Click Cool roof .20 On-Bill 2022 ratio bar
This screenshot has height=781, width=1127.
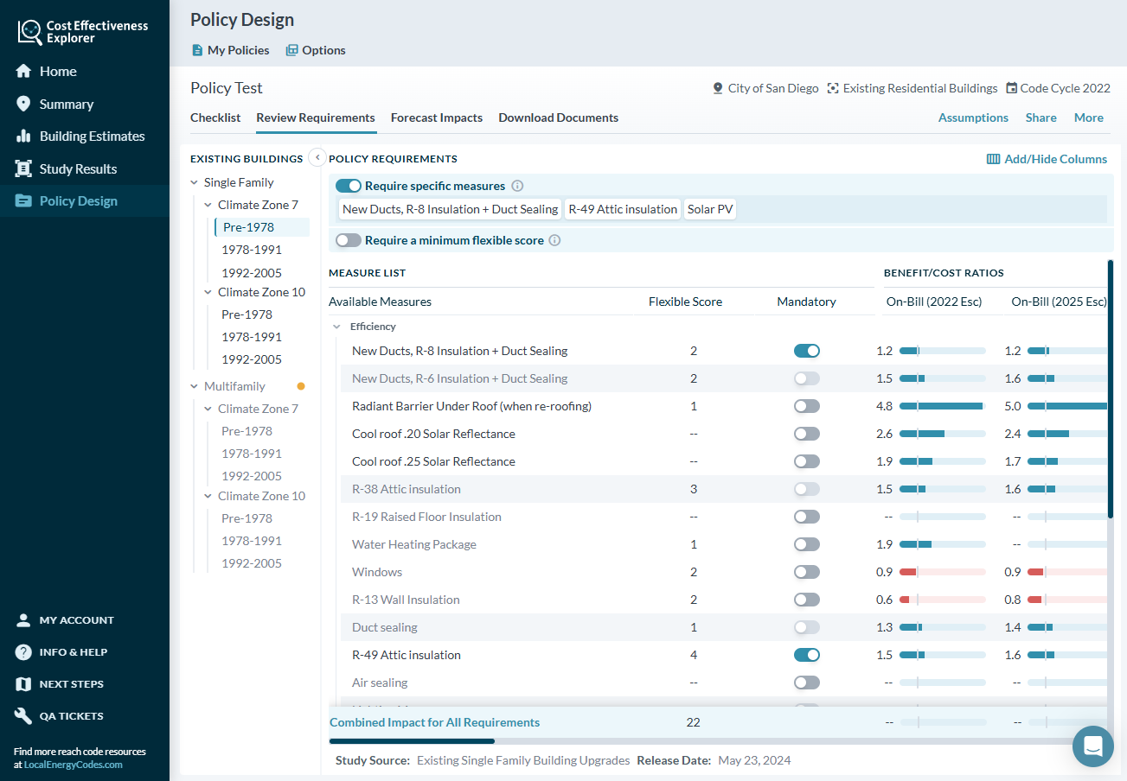click(943, 434)
